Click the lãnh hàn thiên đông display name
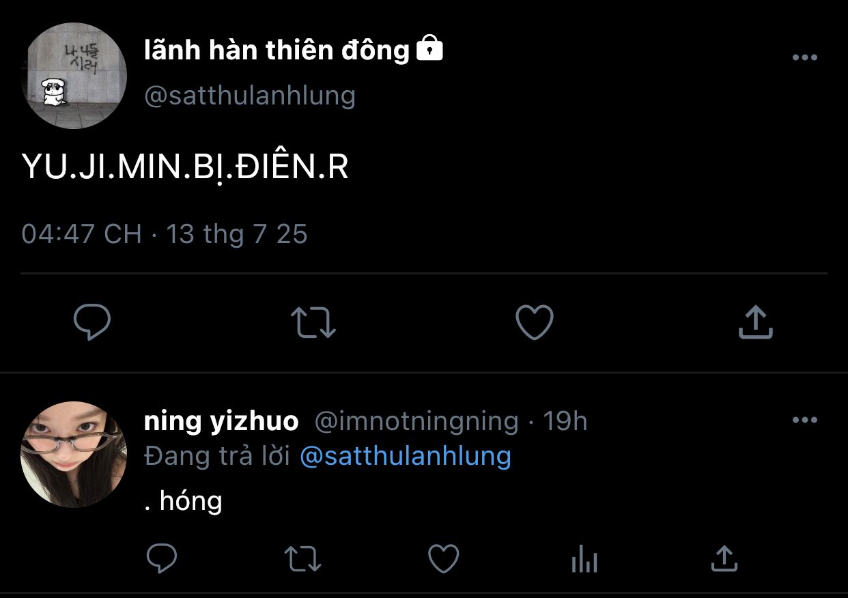Screen dimensions: 848x598 (x=277, y=51)
